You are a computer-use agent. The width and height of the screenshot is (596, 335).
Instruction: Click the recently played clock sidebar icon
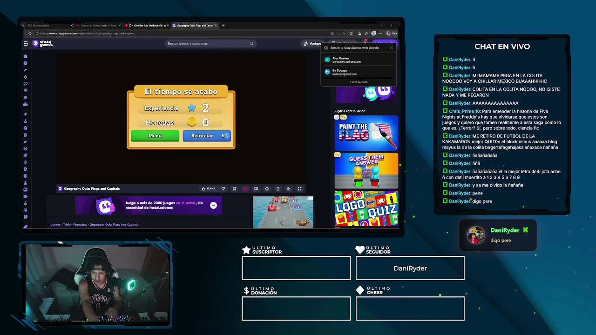[26, 63]
